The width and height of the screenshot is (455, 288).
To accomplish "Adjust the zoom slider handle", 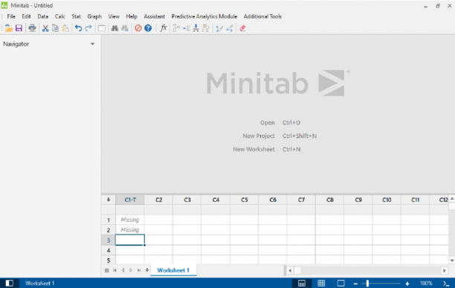I will pos(367,284).
